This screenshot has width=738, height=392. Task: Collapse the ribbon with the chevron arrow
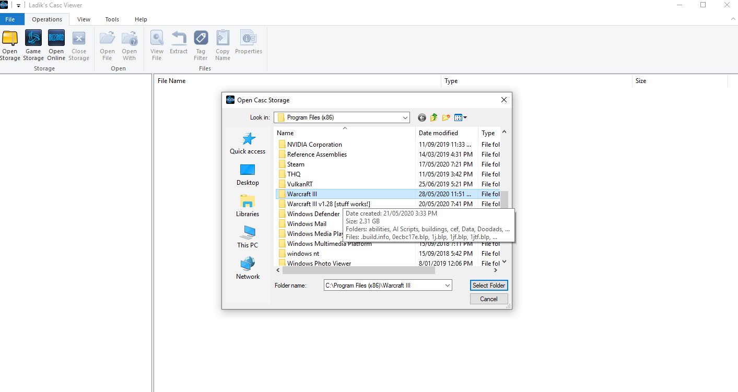pos(733,19)
